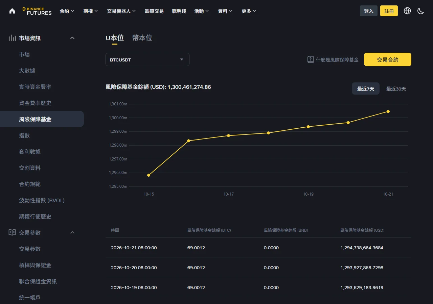Screen dimensions: 433x304
Task: Click the 10-21 data point on chart
Action: [x=388, y=111]
